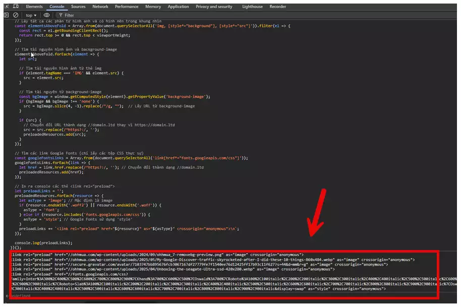This screenshot has height=307, width=461.
Task: Click the 'return rect.top >= 0' code line
Action: (x=75, y=35)
